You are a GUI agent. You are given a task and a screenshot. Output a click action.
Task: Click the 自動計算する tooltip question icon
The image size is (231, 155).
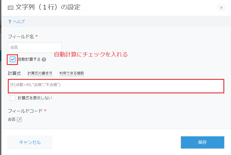(44, 60)
